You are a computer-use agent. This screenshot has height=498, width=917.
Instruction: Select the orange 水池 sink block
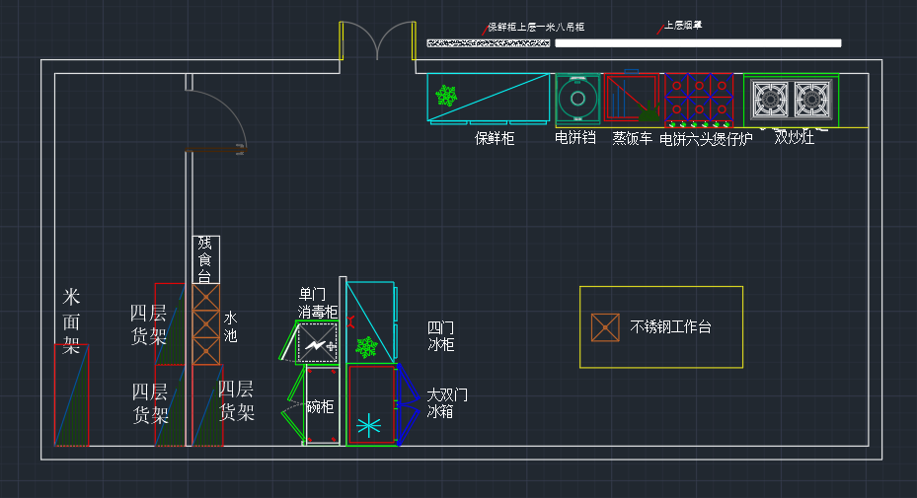pyautogui.click(x=205, y=324)
